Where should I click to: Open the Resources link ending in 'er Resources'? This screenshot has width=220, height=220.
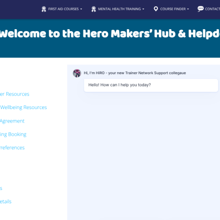(x=14, y=94)
